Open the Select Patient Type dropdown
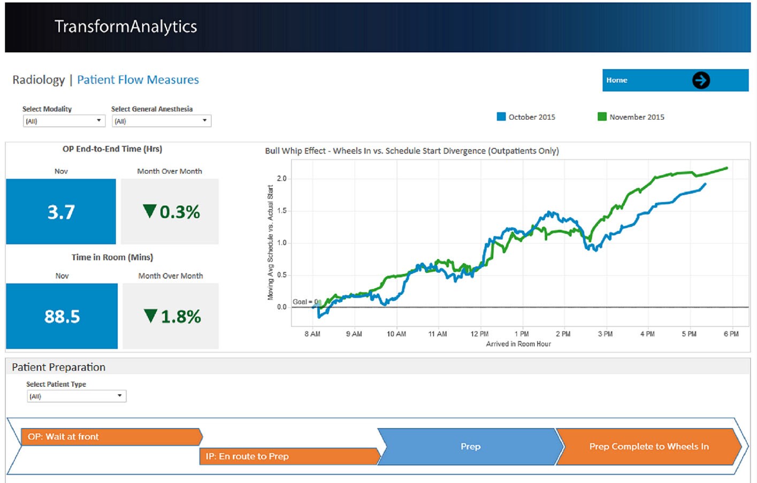The width and height of the screenshot is (757, 483). 120,396
